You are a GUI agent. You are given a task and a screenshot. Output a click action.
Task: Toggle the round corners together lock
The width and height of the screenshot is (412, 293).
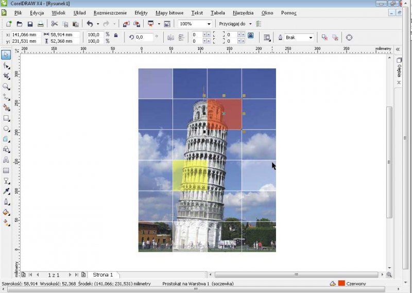(250, 35)
